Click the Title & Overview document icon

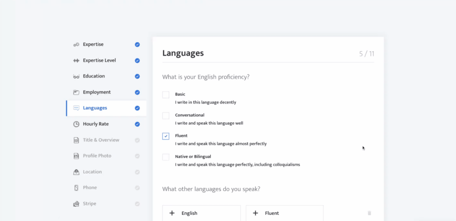point(76,140)
